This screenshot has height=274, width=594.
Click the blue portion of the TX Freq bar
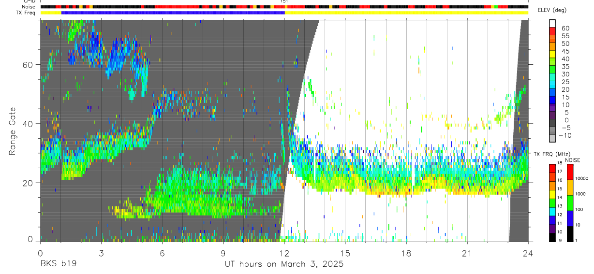[x=173, y=13]
